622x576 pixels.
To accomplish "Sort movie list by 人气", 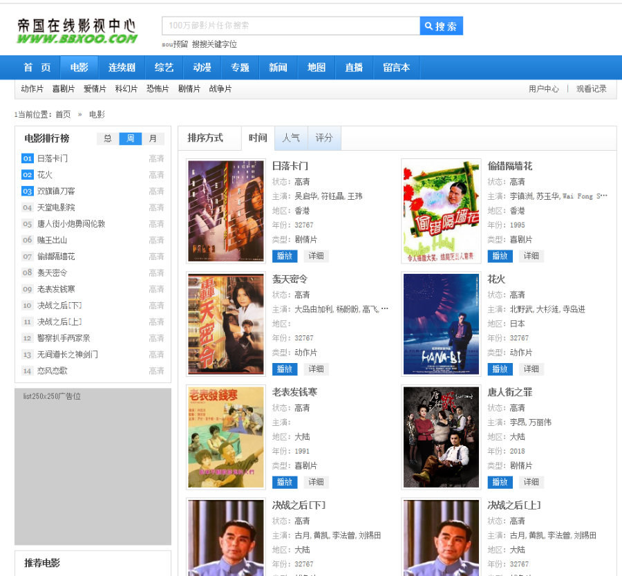I will point(291,138).
